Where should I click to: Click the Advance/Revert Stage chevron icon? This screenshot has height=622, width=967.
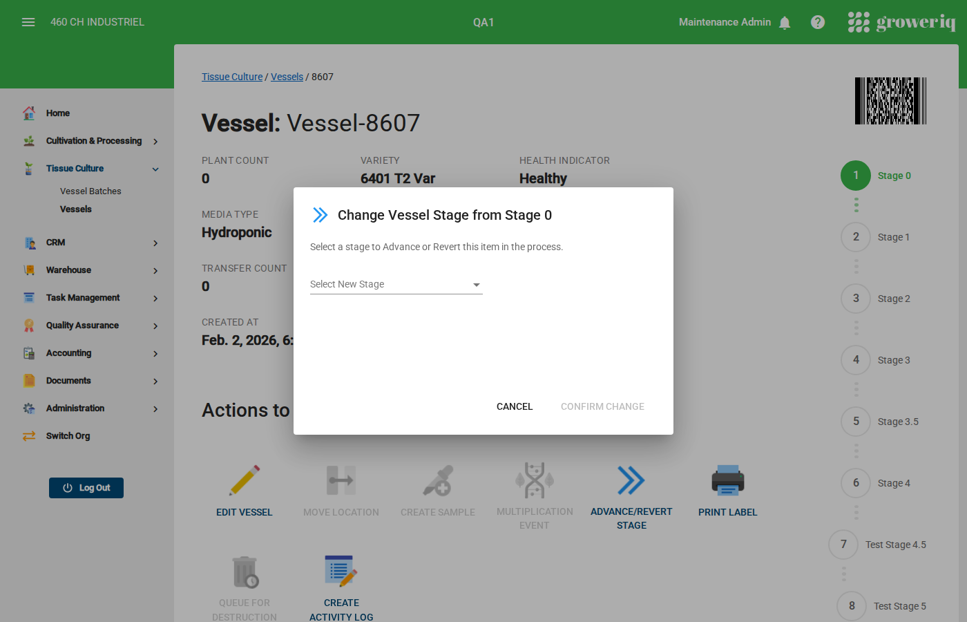point(631,480)
